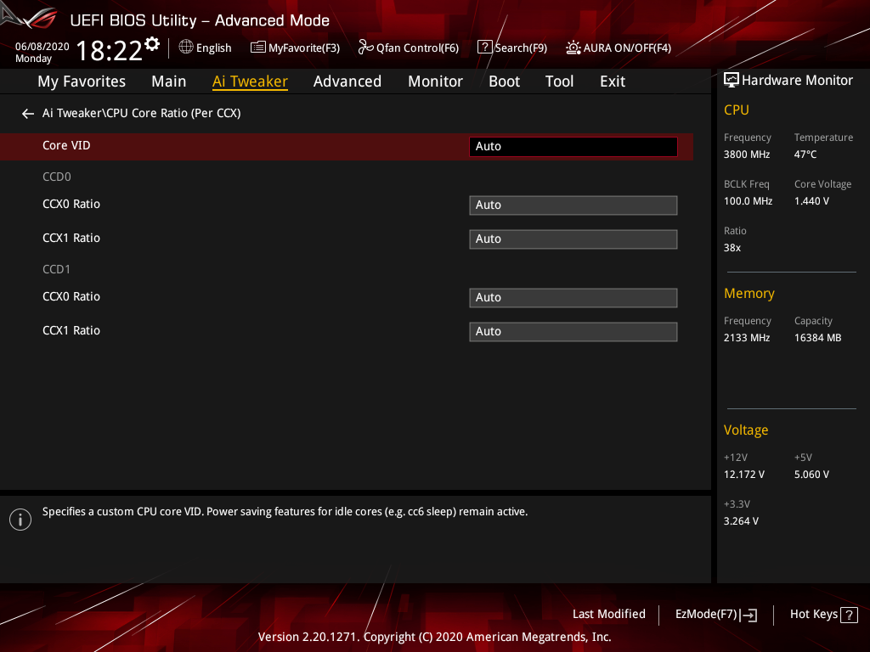
Task: Click the Memory section heading
Action: 749,293
